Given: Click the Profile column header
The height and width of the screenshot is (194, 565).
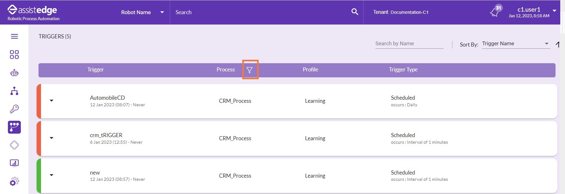Looking at the screenshot, I should (310, 70).
